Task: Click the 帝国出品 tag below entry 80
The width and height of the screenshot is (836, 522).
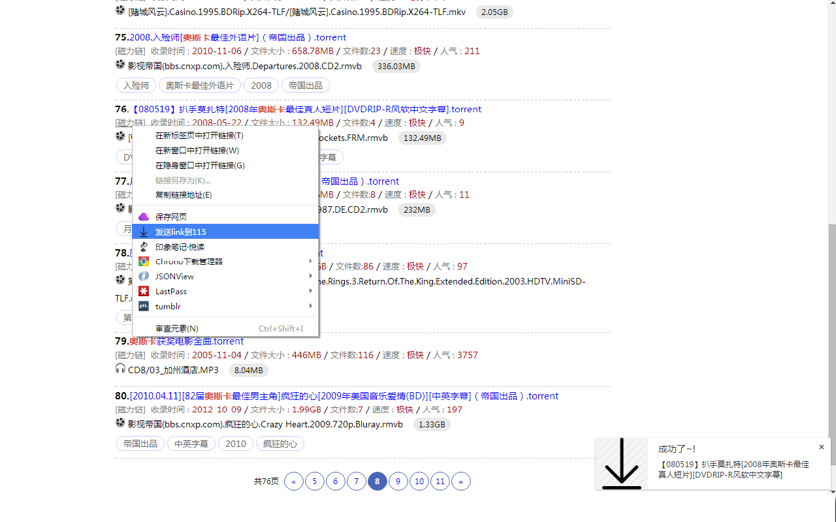Action: 140,443
